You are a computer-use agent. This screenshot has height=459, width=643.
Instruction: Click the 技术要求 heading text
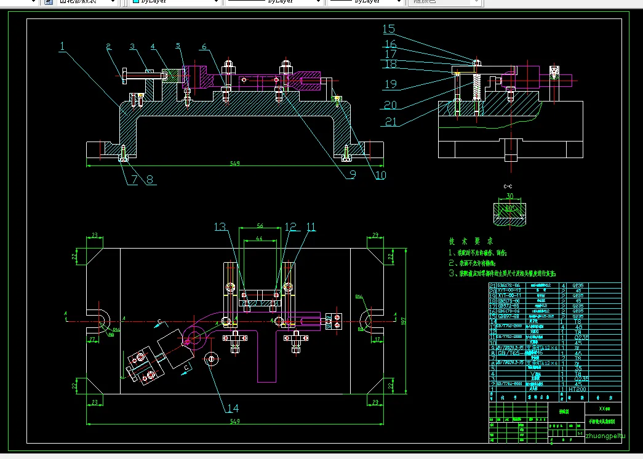tap(471, 241)
